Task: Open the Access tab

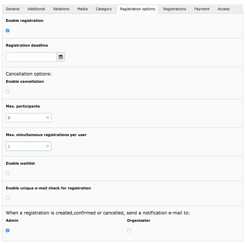Action: pyautogui.click(x=223, y=9)
